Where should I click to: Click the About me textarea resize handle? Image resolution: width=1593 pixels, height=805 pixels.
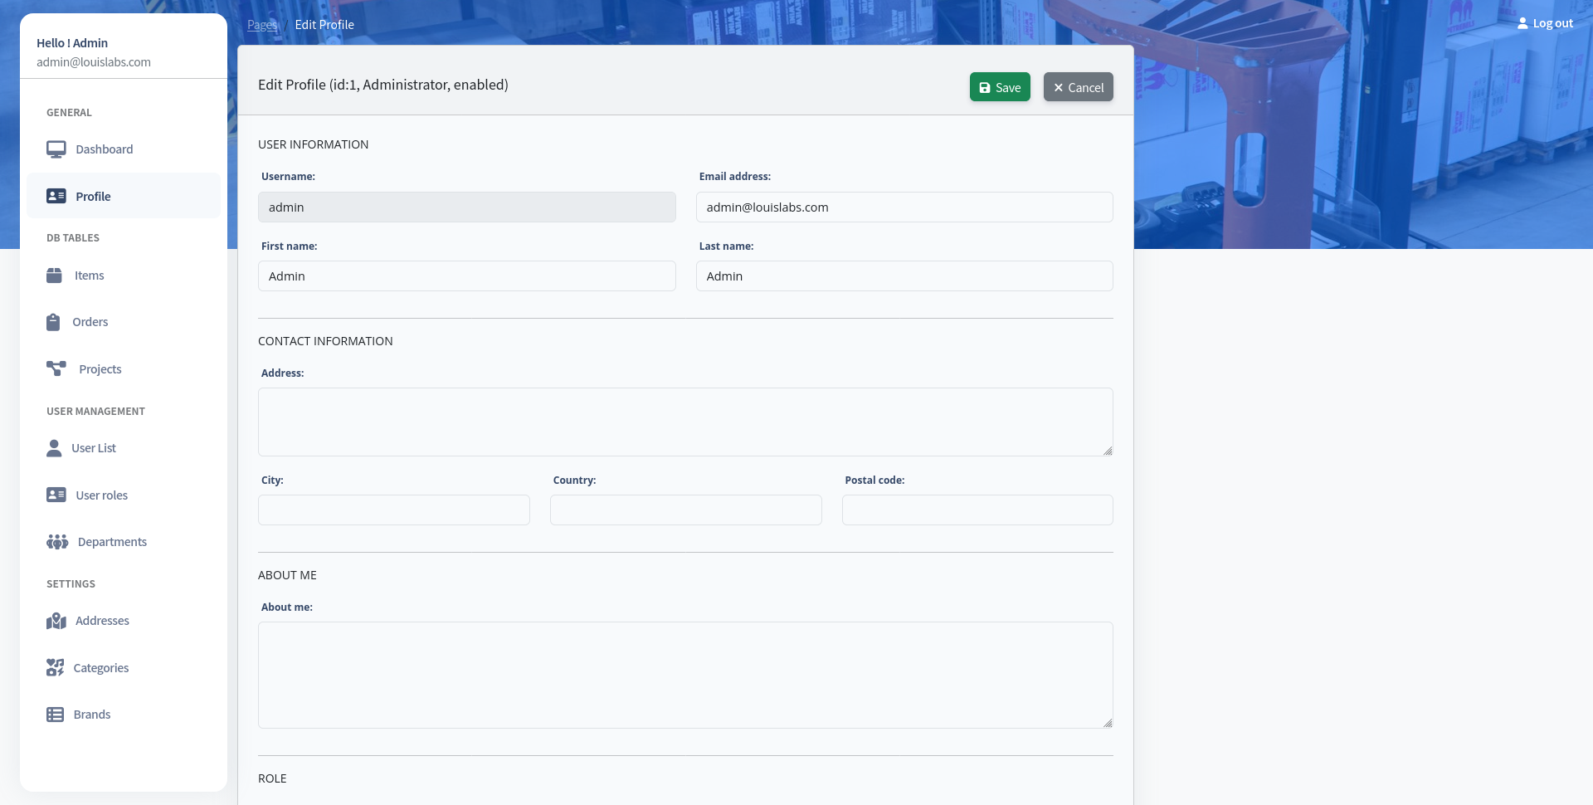[x=1108, y=723]
